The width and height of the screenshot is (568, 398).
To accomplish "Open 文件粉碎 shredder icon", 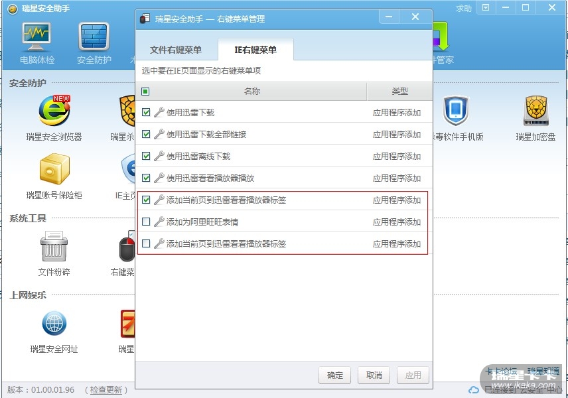I will click(54, 246).
